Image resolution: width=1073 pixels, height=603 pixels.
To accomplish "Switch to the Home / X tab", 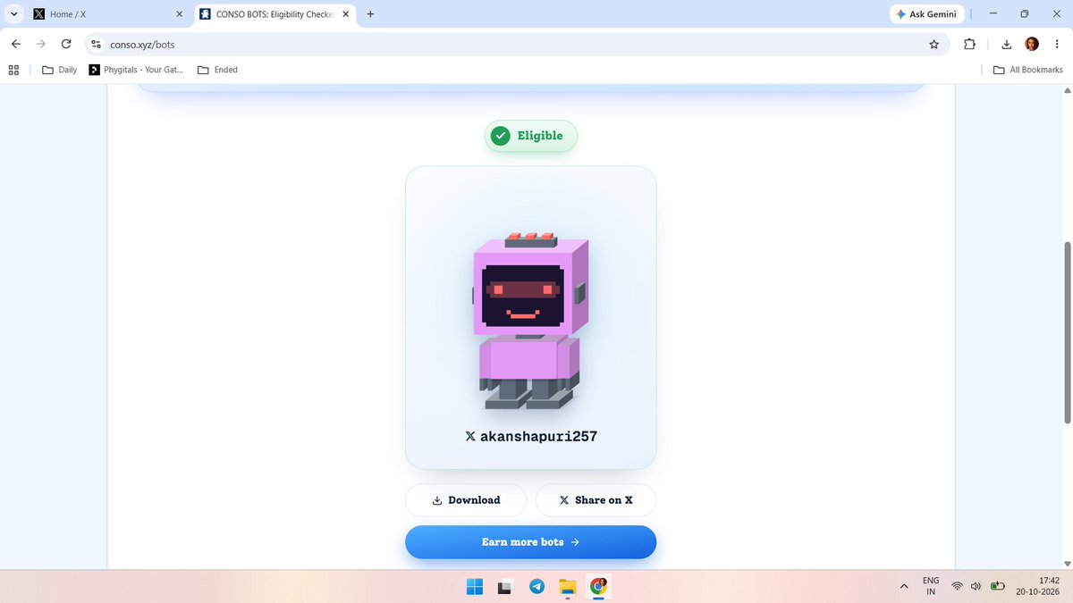I will 106,14.
